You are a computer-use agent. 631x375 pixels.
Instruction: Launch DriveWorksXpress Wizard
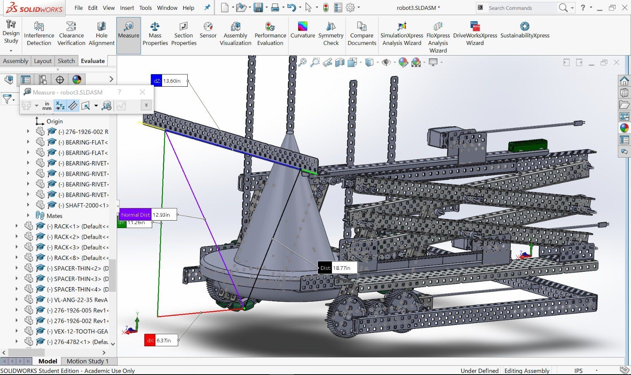tap(475, 34)
